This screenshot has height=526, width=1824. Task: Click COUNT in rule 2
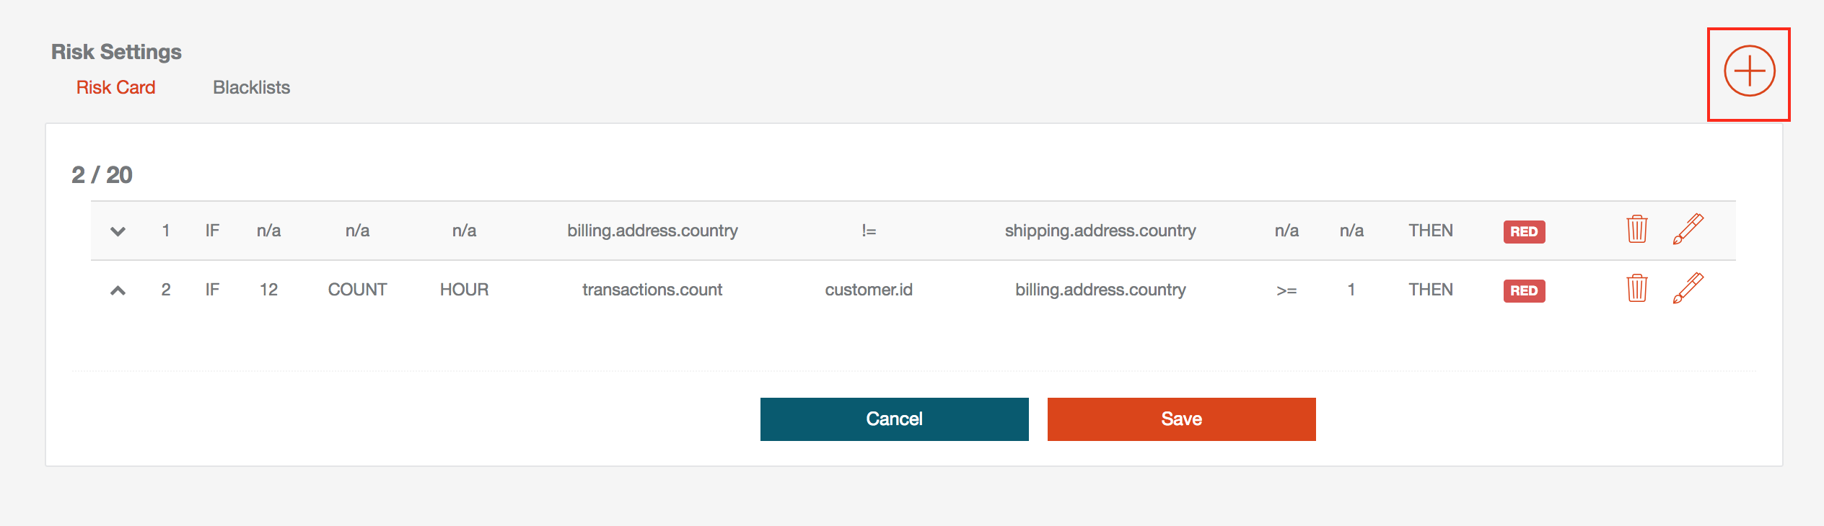[357, 290]
